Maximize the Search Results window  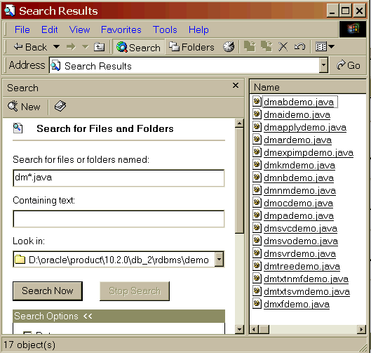coord(345,11)
